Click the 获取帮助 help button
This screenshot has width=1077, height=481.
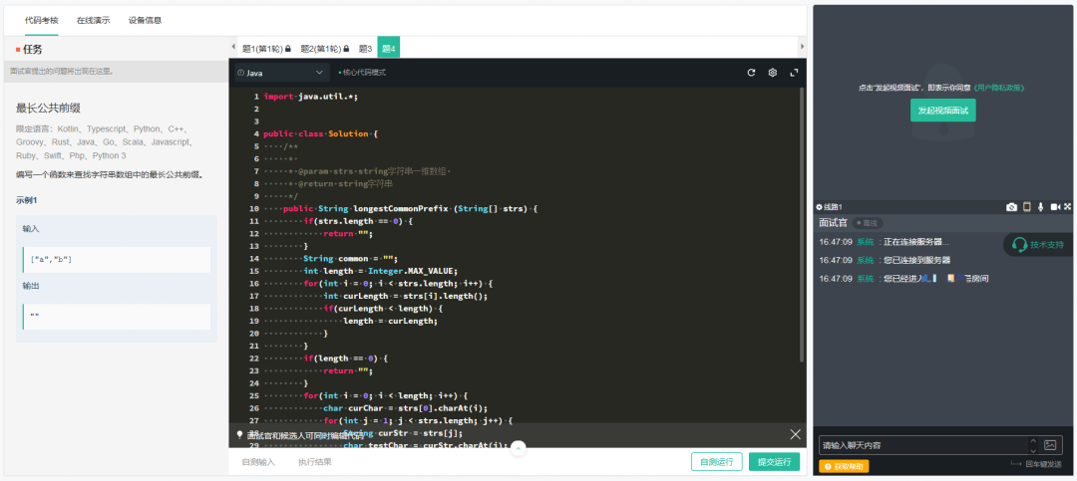pos(844,466)
